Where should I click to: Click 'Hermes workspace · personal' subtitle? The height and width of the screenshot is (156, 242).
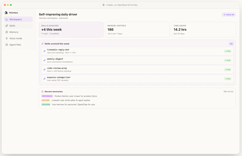pos(53,18)
